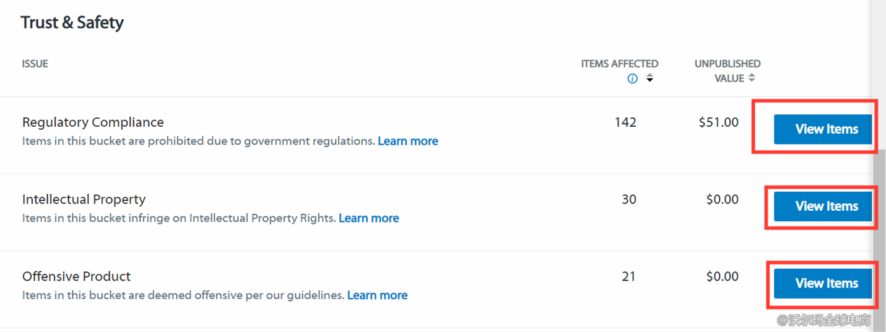886x332 pixels.
Task: Click the 30 items affected count
Action: pyautogui.click(x=628, y=200)
